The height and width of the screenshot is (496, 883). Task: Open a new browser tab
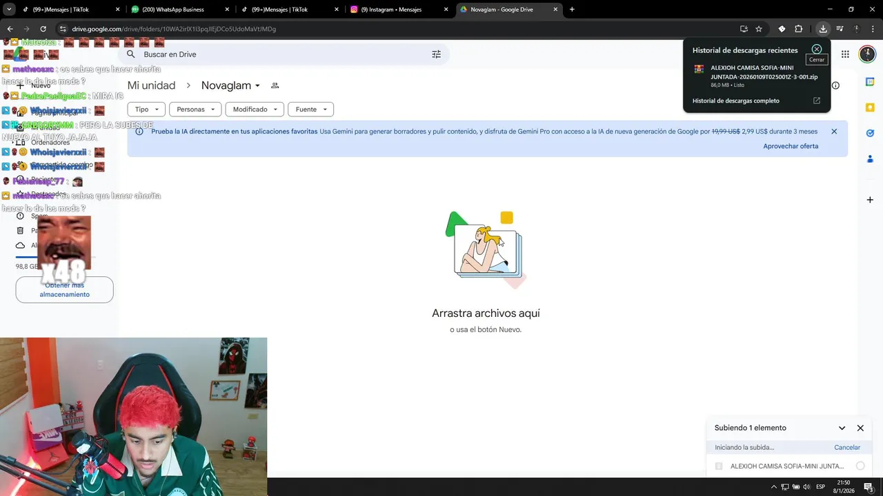coord(572,10)
